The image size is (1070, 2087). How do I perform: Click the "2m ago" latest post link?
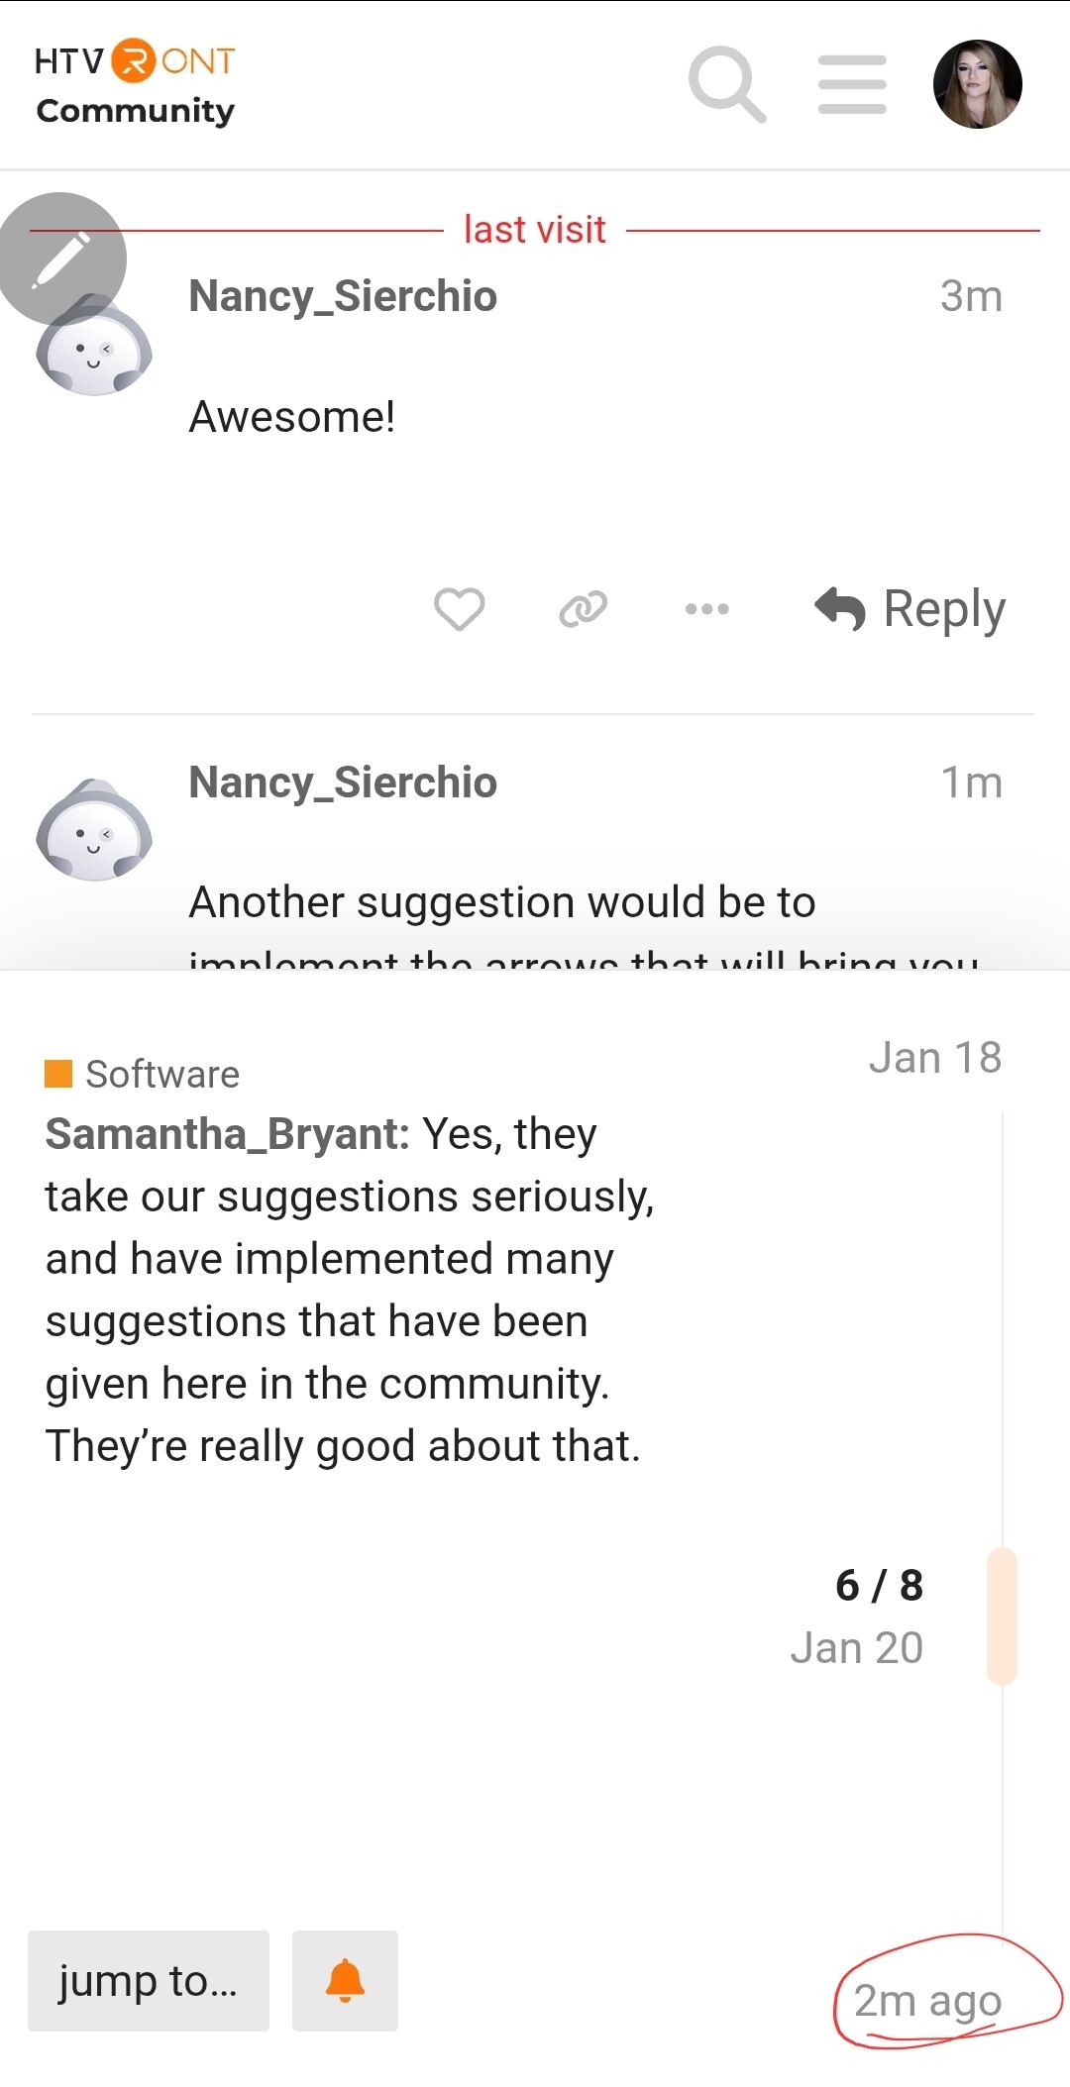(927, 2001)
